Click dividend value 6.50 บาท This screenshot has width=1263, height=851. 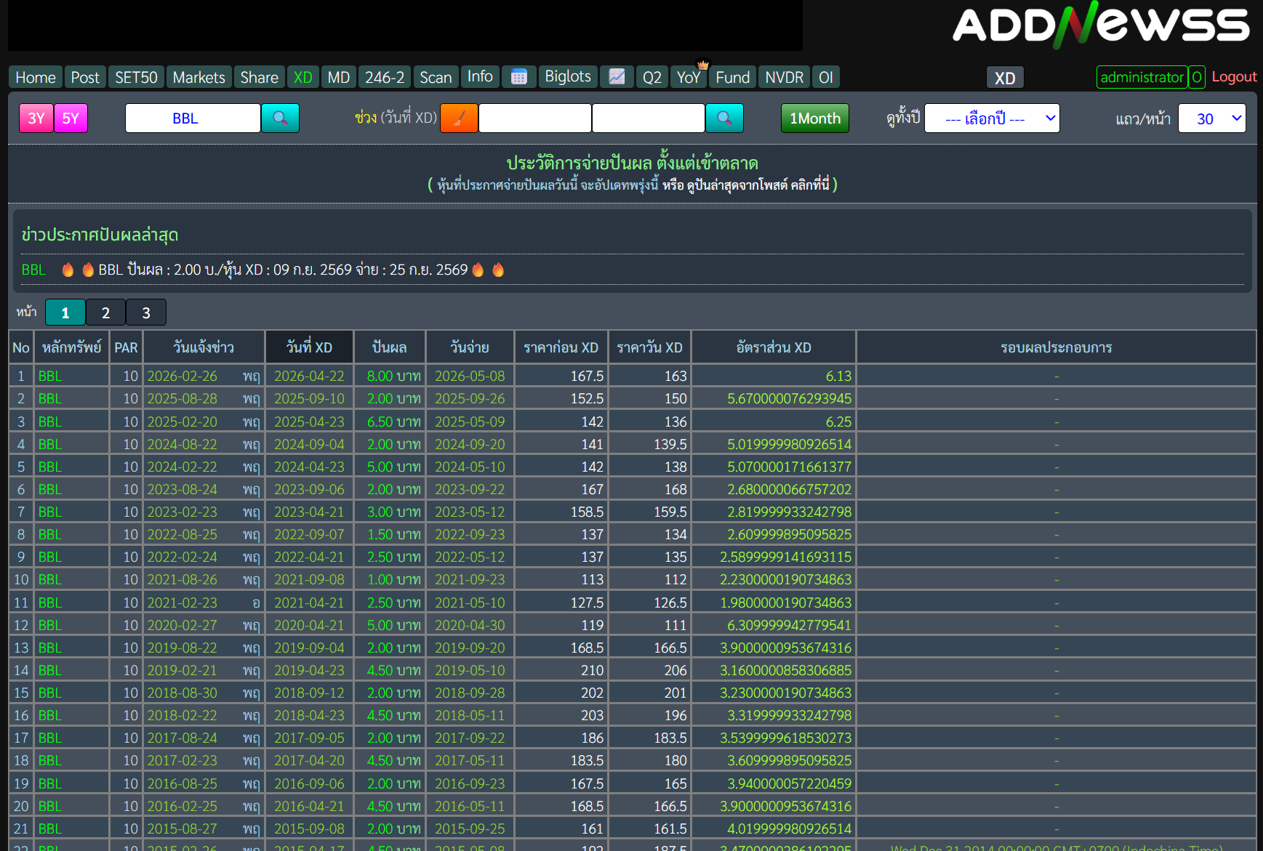point(393,422)
